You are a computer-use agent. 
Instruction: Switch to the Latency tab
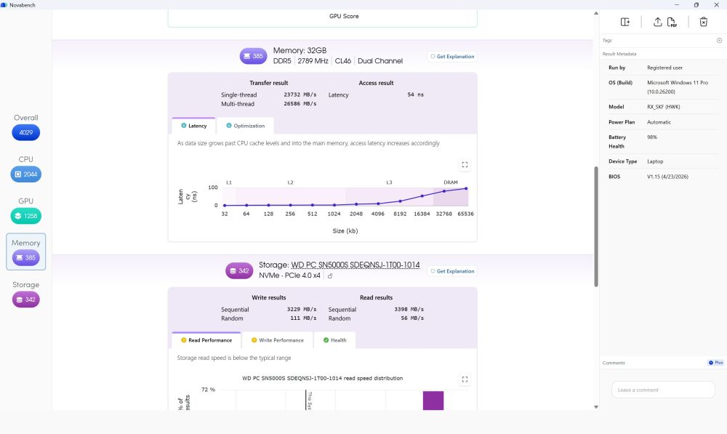[194, 126]
